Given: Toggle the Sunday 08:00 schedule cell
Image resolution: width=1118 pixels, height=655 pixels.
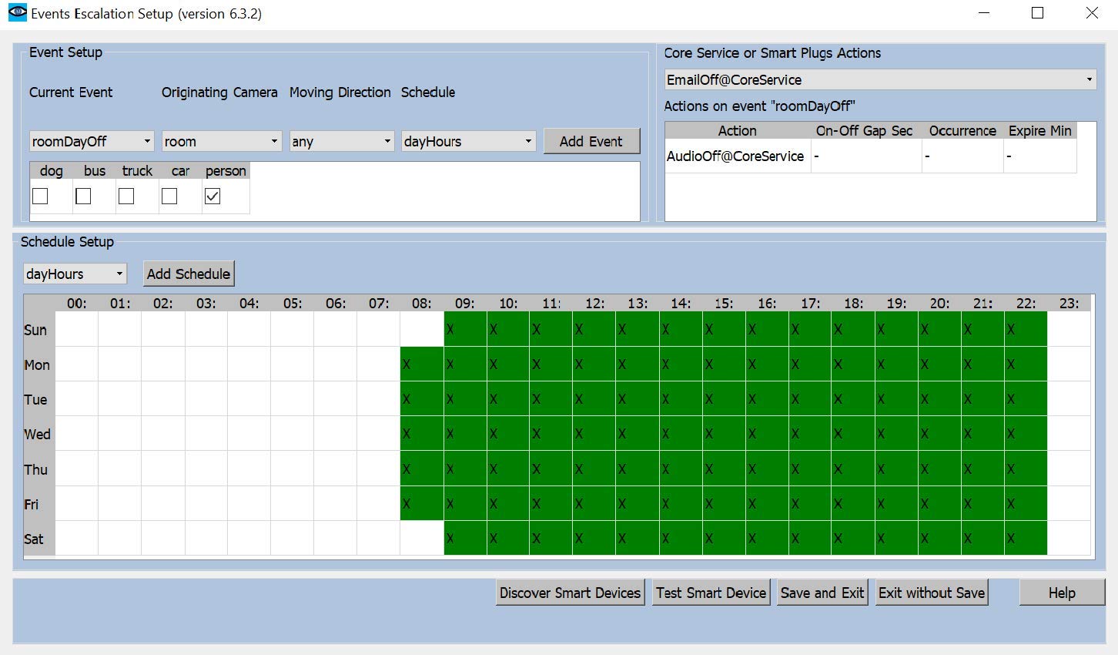Looking at the screenshot, I should [x=422, y=329].
